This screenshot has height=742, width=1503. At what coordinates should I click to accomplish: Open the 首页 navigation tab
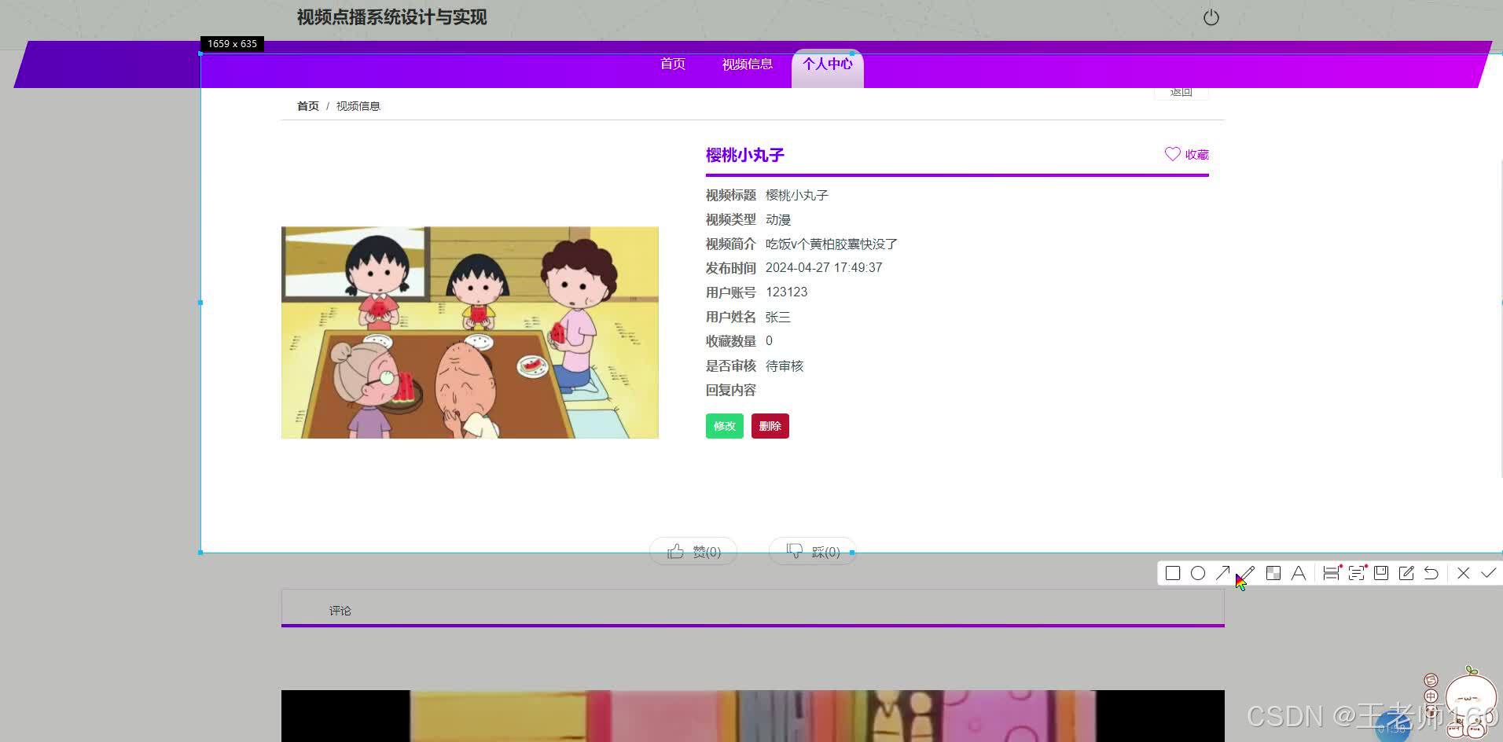(673, 64)
